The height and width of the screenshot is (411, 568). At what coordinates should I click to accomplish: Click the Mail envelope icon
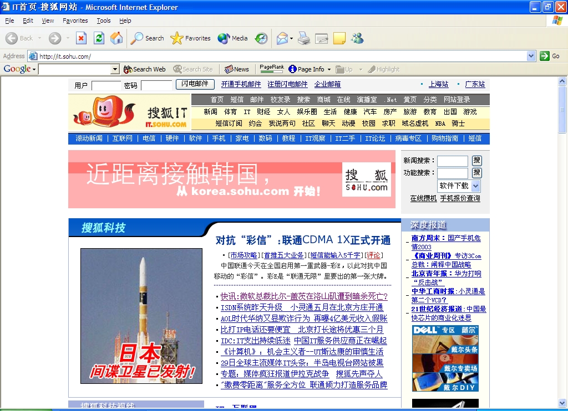[x=282, y=38]
